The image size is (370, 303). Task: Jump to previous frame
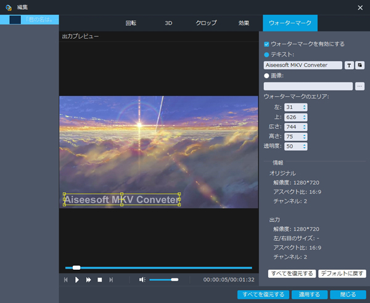(x=66, y=280)
